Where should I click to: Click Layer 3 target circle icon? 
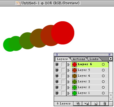click(x=103, y=82)
